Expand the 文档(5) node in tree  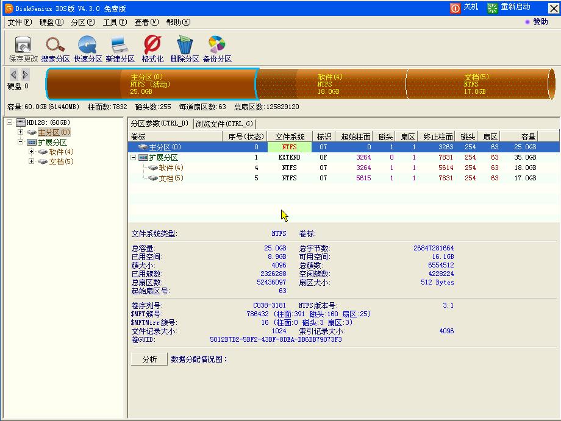point(31,161)
